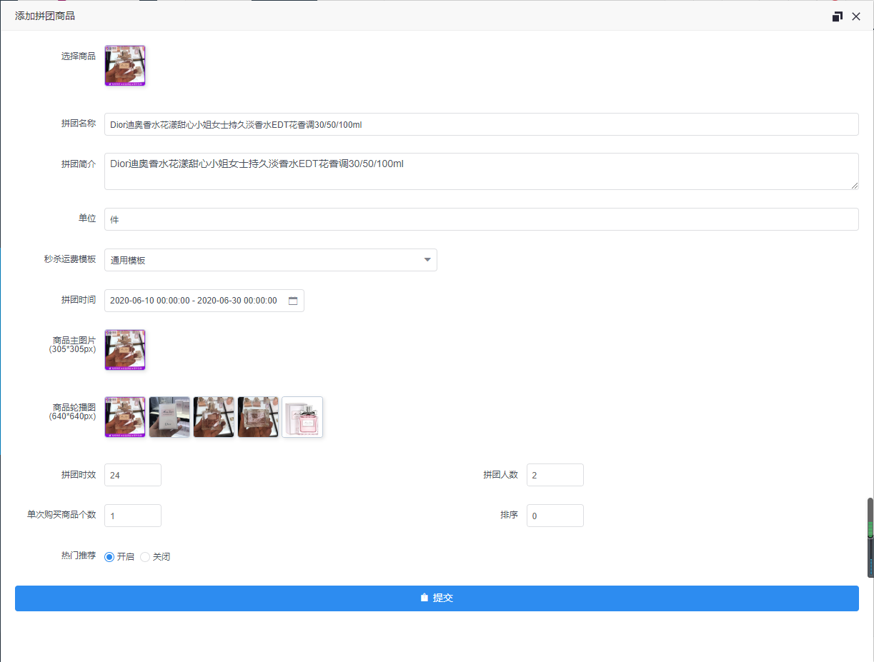Viewport: 874px width, 662px height.
Task: Click the second carousel image with white box
Action: coord(169,417)
